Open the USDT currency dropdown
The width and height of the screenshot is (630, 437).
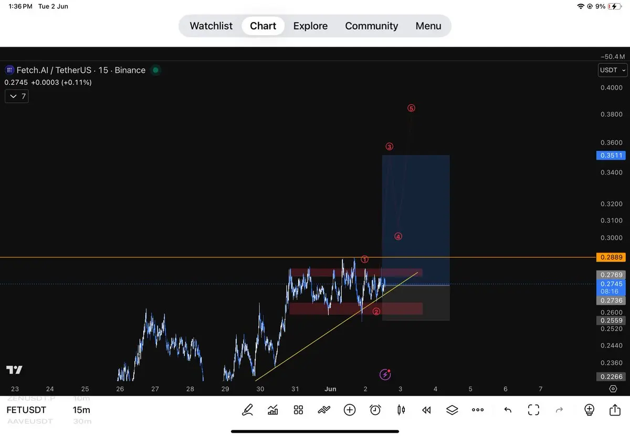click(613, 70)
